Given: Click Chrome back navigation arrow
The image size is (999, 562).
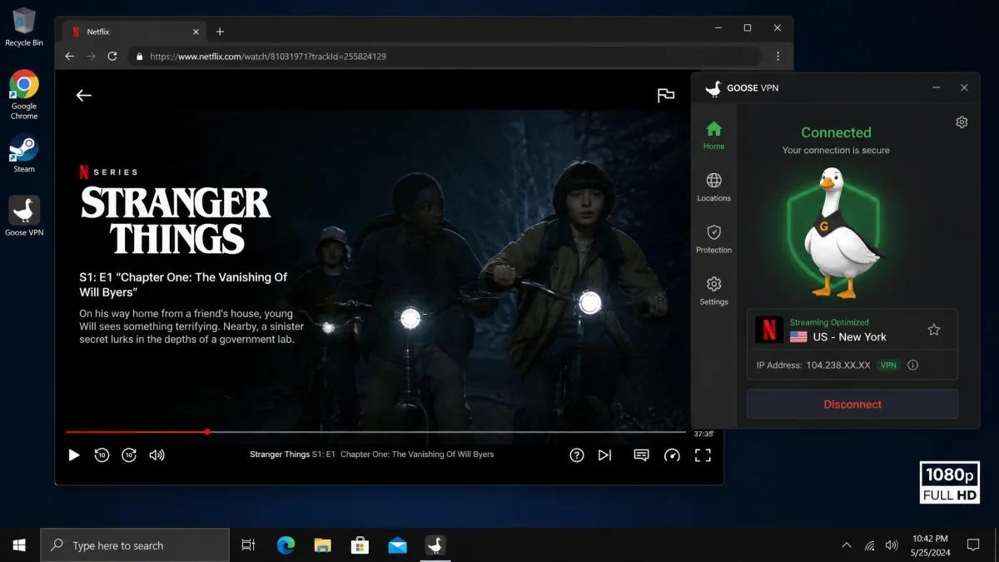Looking at the screenshot, I should click(x=70, y=57).
